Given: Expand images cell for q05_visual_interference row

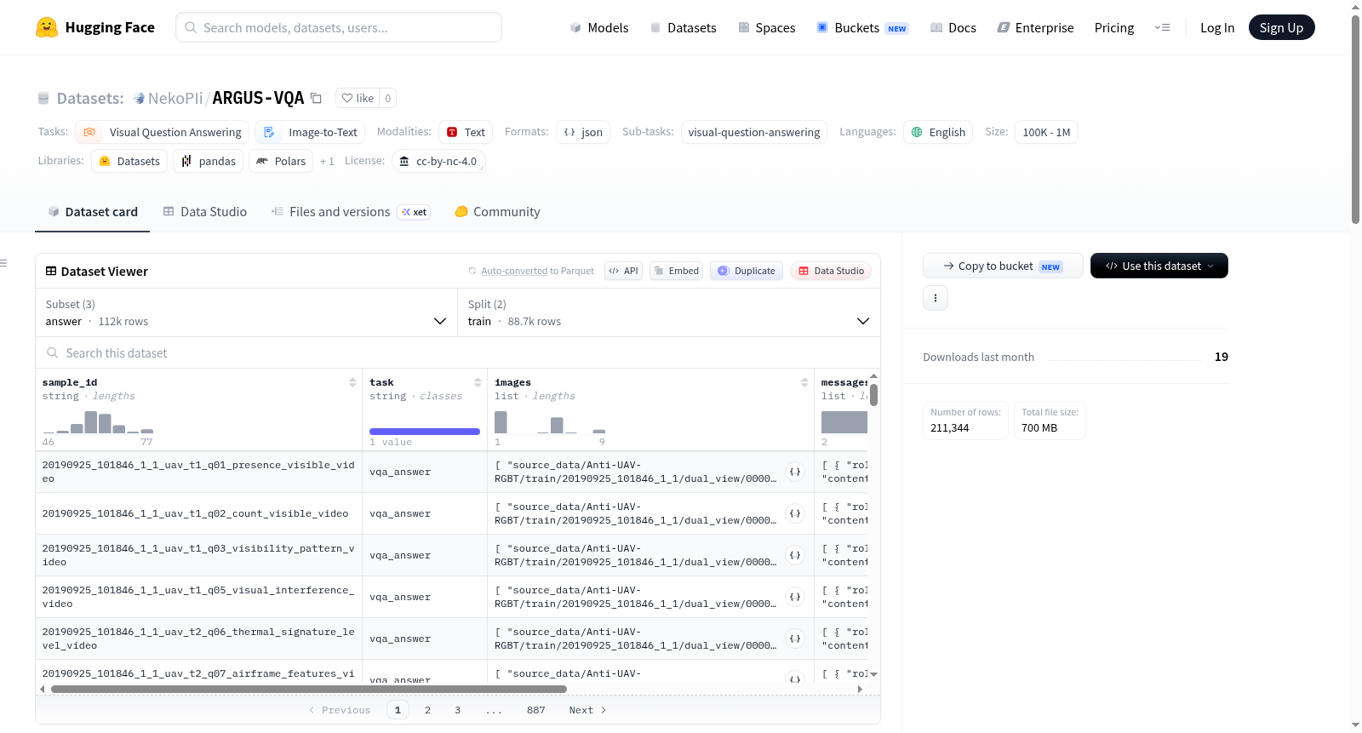Looking at the screenshot, I should (795, 597).
